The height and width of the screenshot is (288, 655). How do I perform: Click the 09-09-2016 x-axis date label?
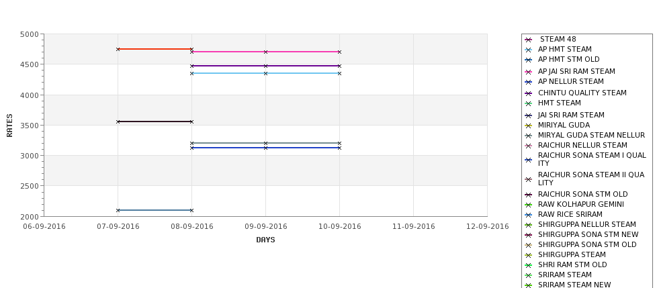[265, 227]
